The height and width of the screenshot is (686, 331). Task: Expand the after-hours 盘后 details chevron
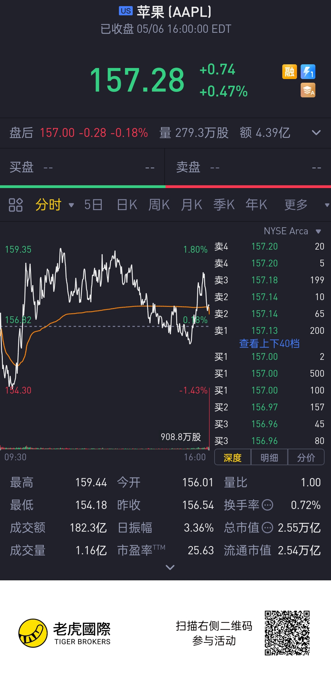[316, 133]
